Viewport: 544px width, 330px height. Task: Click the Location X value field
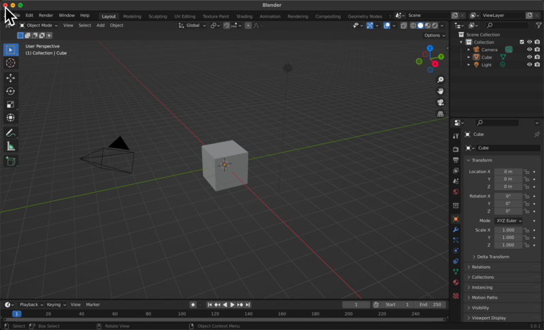[x=508, y=171]
